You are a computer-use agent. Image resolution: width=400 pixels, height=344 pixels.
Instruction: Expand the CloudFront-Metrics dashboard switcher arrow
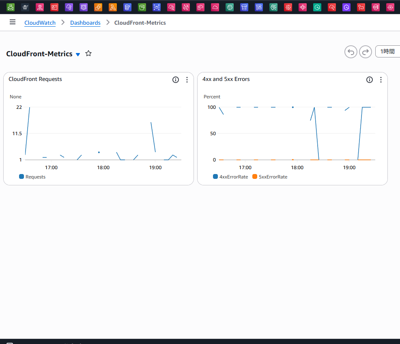coord(78,55)
